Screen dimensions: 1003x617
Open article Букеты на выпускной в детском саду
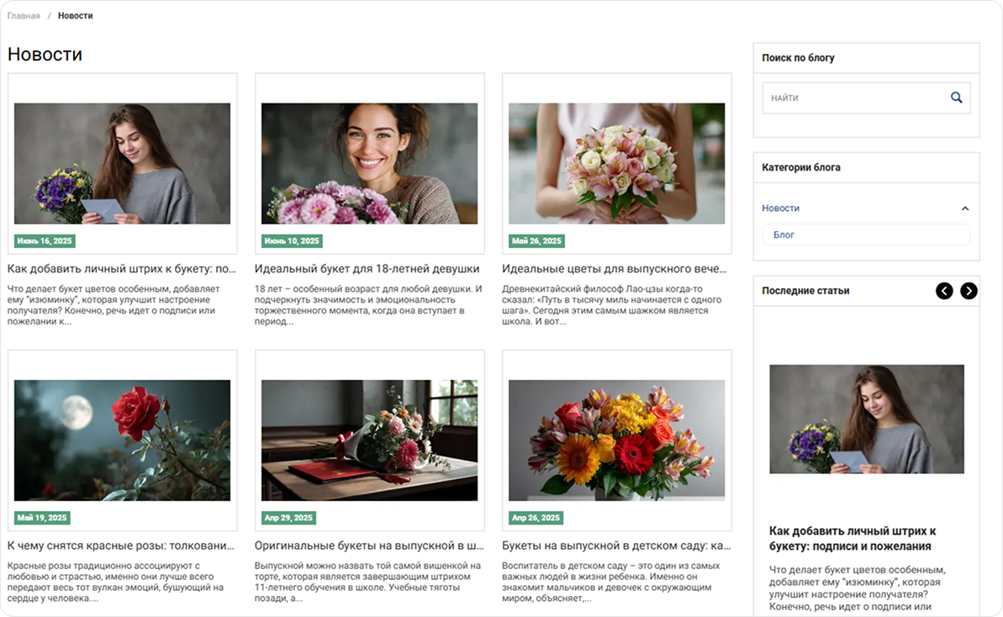(615, 546)
